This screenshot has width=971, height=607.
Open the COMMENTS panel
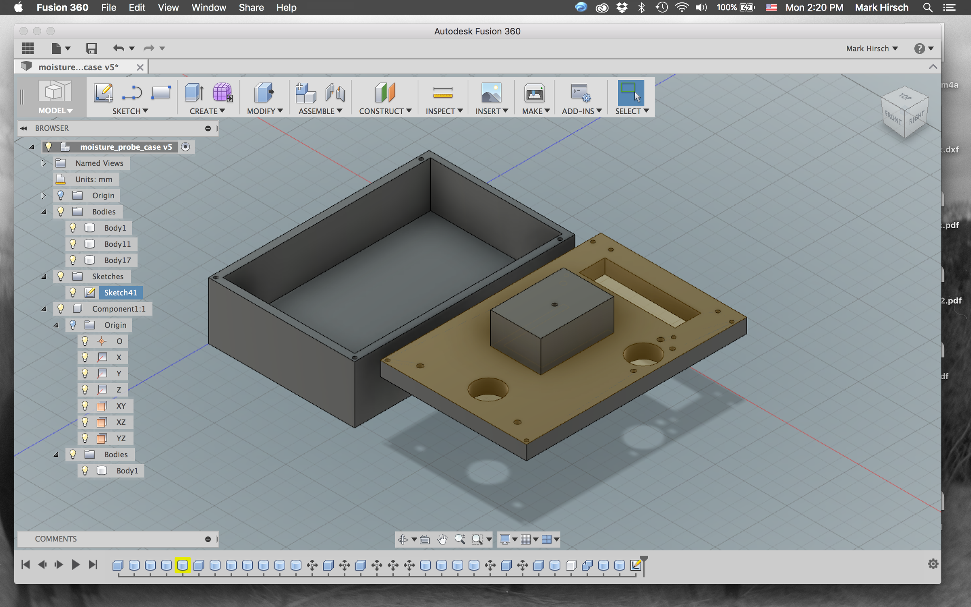(56, 539)
